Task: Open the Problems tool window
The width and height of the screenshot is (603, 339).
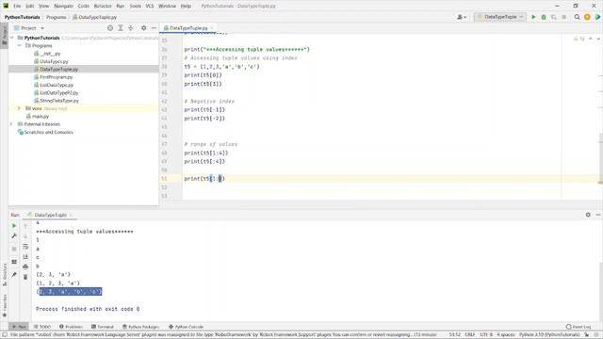Action: coord(72,327)
